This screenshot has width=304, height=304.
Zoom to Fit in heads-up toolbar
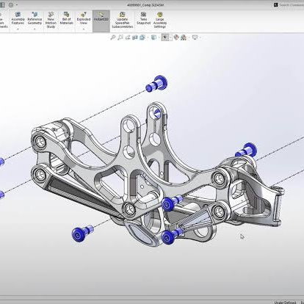pyautogui.click(x=113, y=37)
